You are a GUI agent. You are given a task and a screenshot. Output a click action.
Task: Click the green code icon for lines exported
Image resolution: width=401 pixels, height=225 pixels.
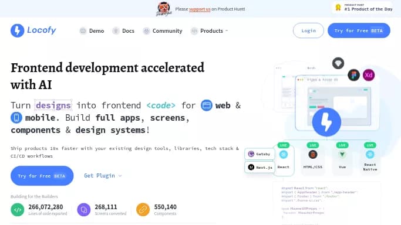coord(18,210)
